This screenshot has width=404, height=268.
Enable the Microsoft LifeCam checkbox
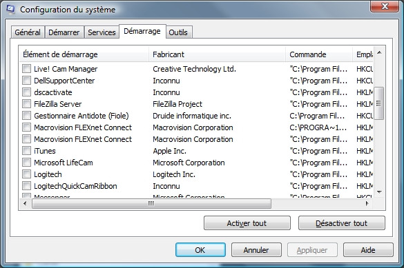(x=26, y=163)
